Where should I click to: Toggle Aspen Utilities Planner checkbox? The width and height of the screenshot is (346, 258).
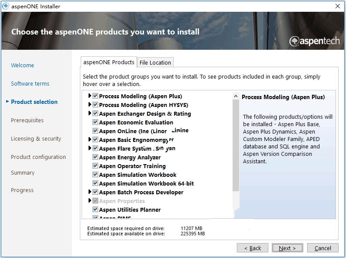pyautogui.click(x=95, y=210)
